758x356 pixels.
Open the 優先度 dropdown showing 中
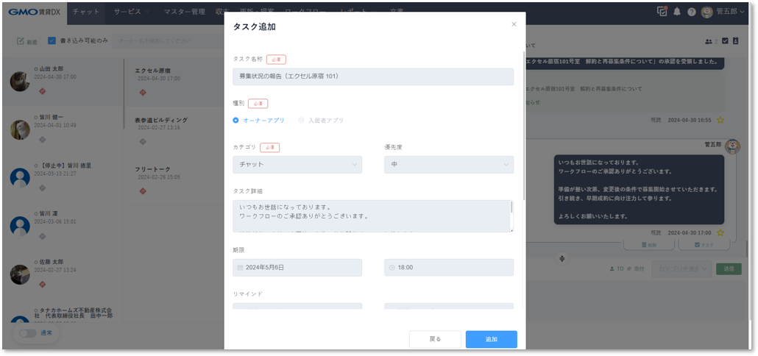(448, 165)
